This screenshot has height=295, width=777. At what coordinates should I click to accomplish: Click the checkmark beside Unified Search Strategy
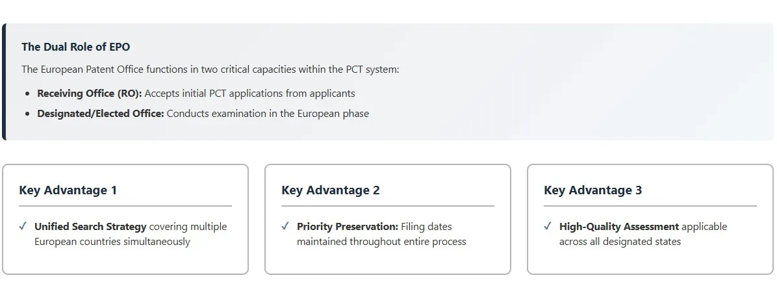tap(23, 226)
